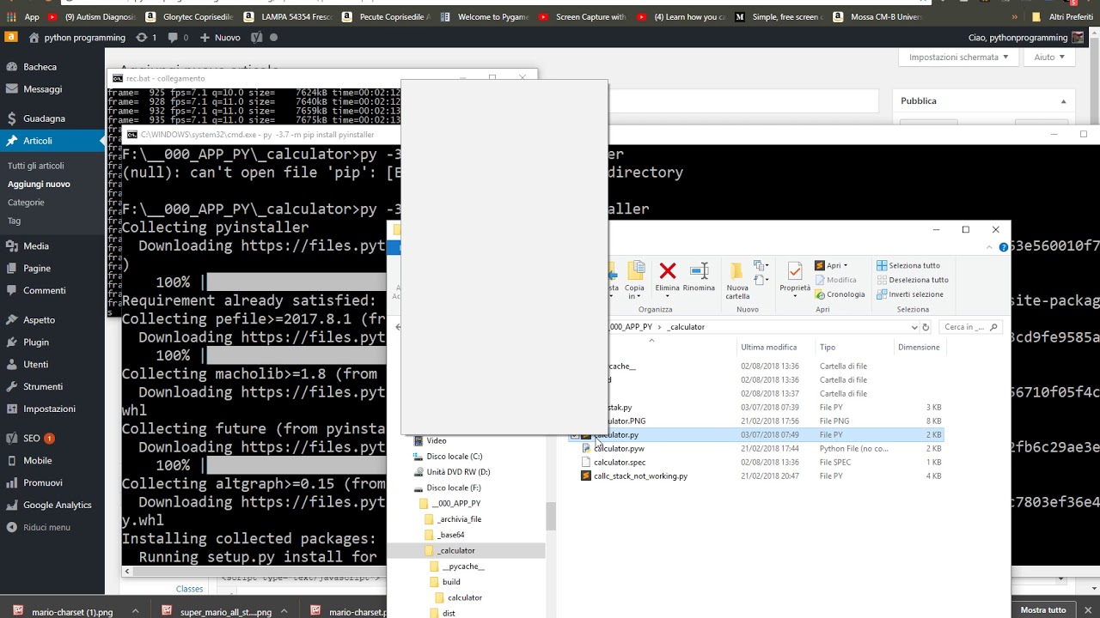Select Video in the Explorer navigation tree
The width and height of the screenshot is (1100, 618).
pos(436,440)
